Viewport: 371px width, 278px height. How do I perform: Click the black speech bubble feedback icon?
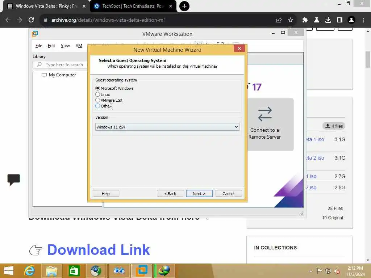pos(13,180)
